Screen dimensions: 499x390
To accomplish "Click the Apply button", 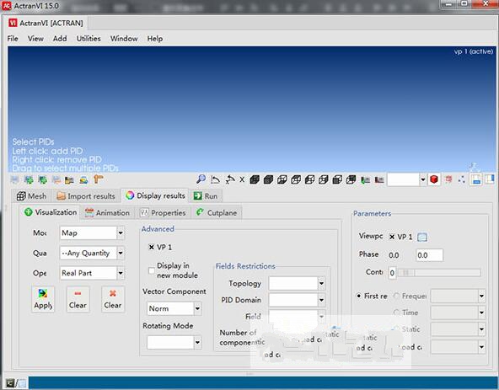I will coord(43,299).
